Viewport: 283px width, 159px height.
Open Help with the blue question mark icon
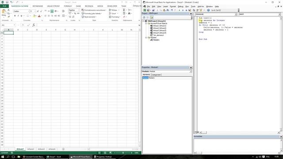[208, 10]
